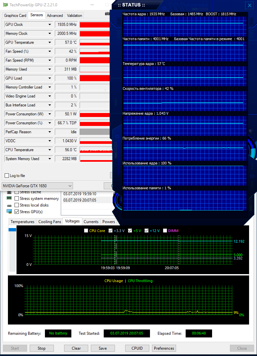
Task: Expand the GPU Temperature sensor dropdown
Action: pos(50,42)
